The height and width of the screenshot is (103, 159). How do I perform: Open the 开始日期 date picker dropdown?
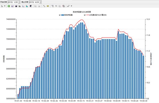coord(19,2)
